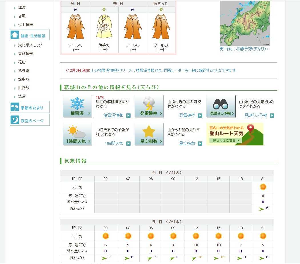Select 津波 in the sidebar
The image size is (300, 264).
[22, 8]
